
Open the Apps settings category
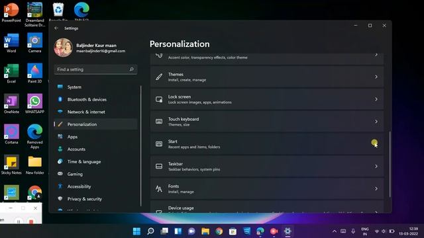(95, 137)
